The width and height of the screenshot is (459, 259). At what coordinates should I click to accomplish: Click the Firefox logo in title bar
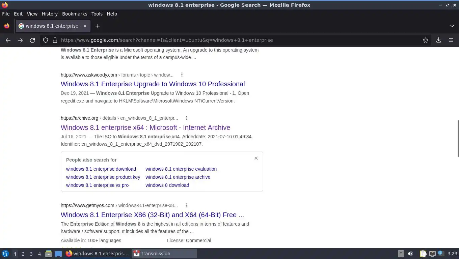[5, 5]
